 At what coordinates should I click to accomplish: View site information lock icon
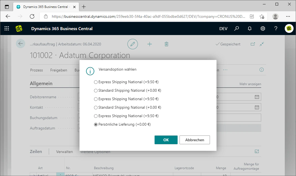click(46, 16)
